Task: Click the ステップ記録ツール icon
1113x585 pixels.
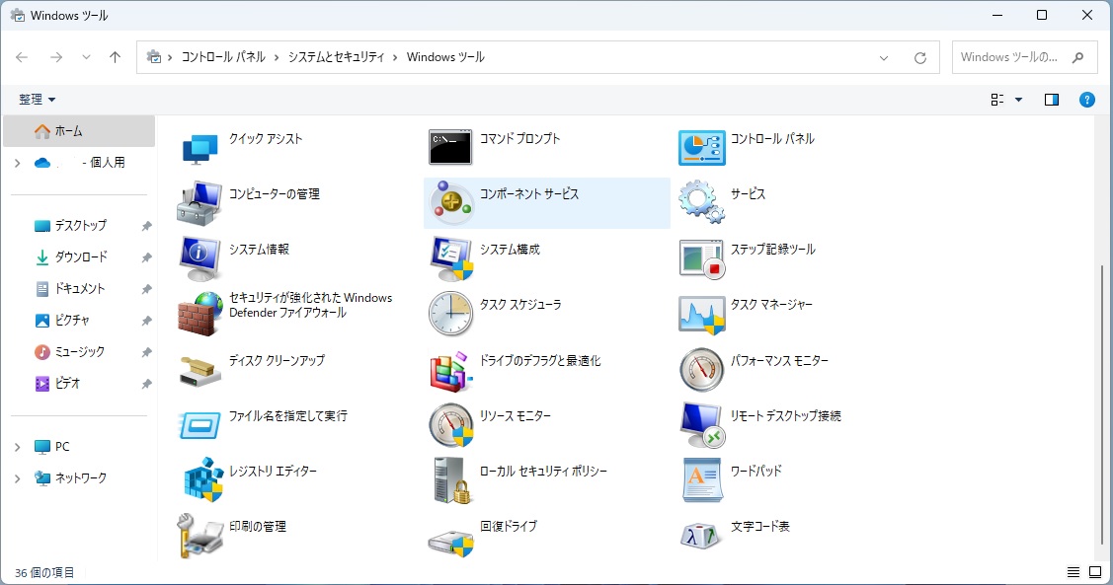Action: (x=701, y=258)
